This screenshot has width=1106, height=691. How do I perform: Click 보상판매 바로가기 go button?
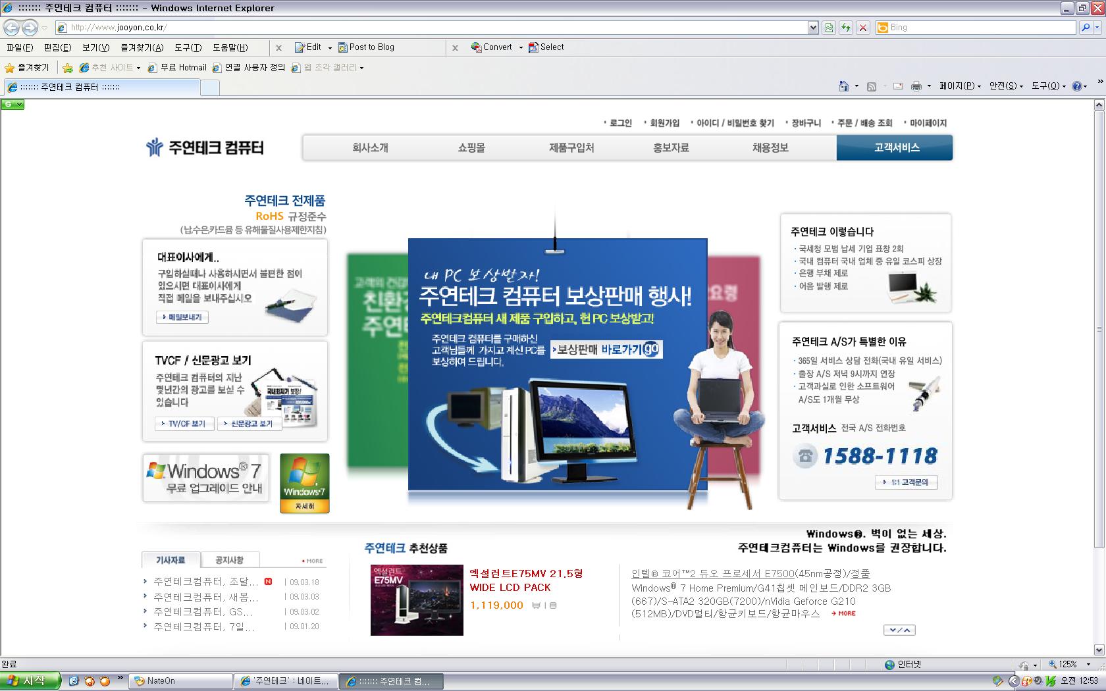[x=606, y=349]
